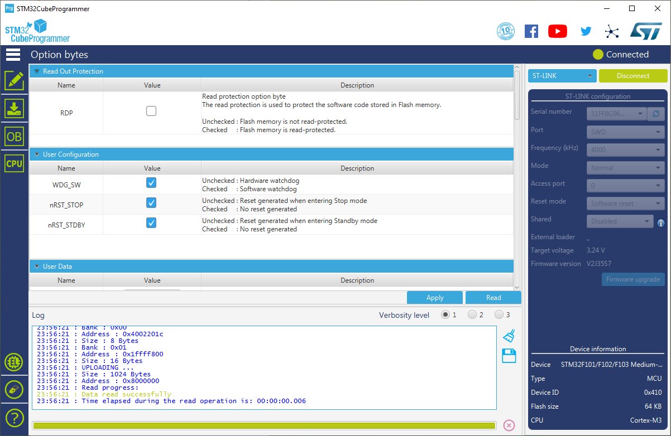
Task: Click log line 'Data read successfully'
Action: click(x=104, y=394)
